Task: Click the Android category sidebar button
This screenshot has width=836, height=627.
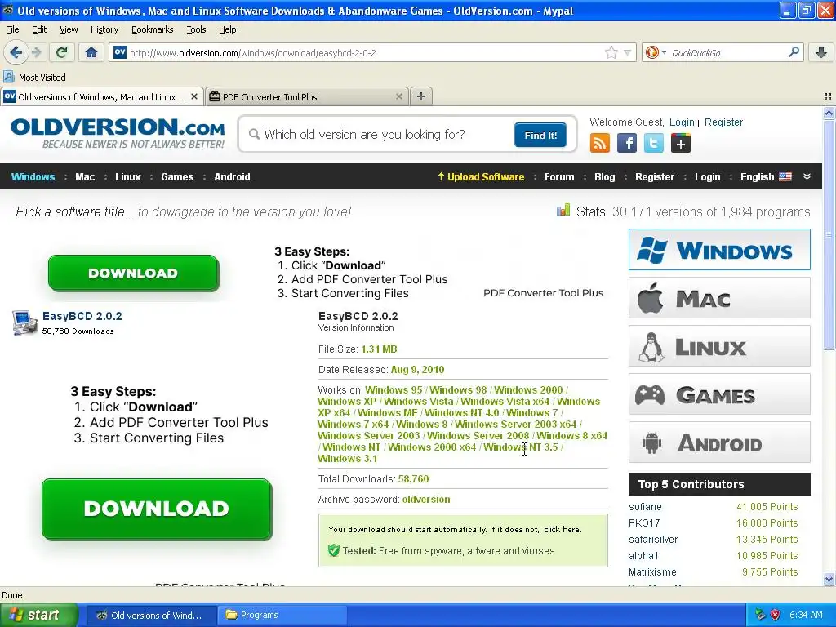Action: 719,442
